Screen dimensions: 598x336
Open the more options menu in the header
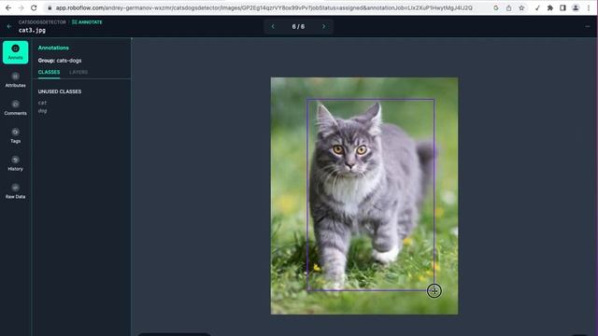pos(588,26)
